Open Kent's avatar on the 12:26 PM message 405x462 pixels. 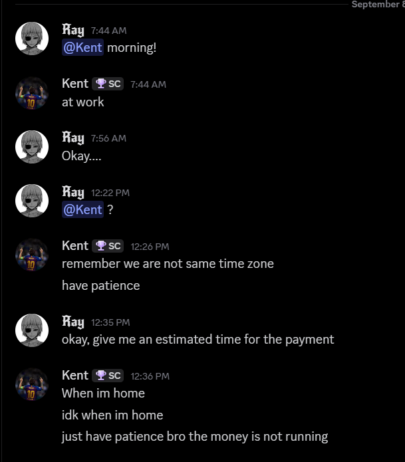click(x=32, y=255)
